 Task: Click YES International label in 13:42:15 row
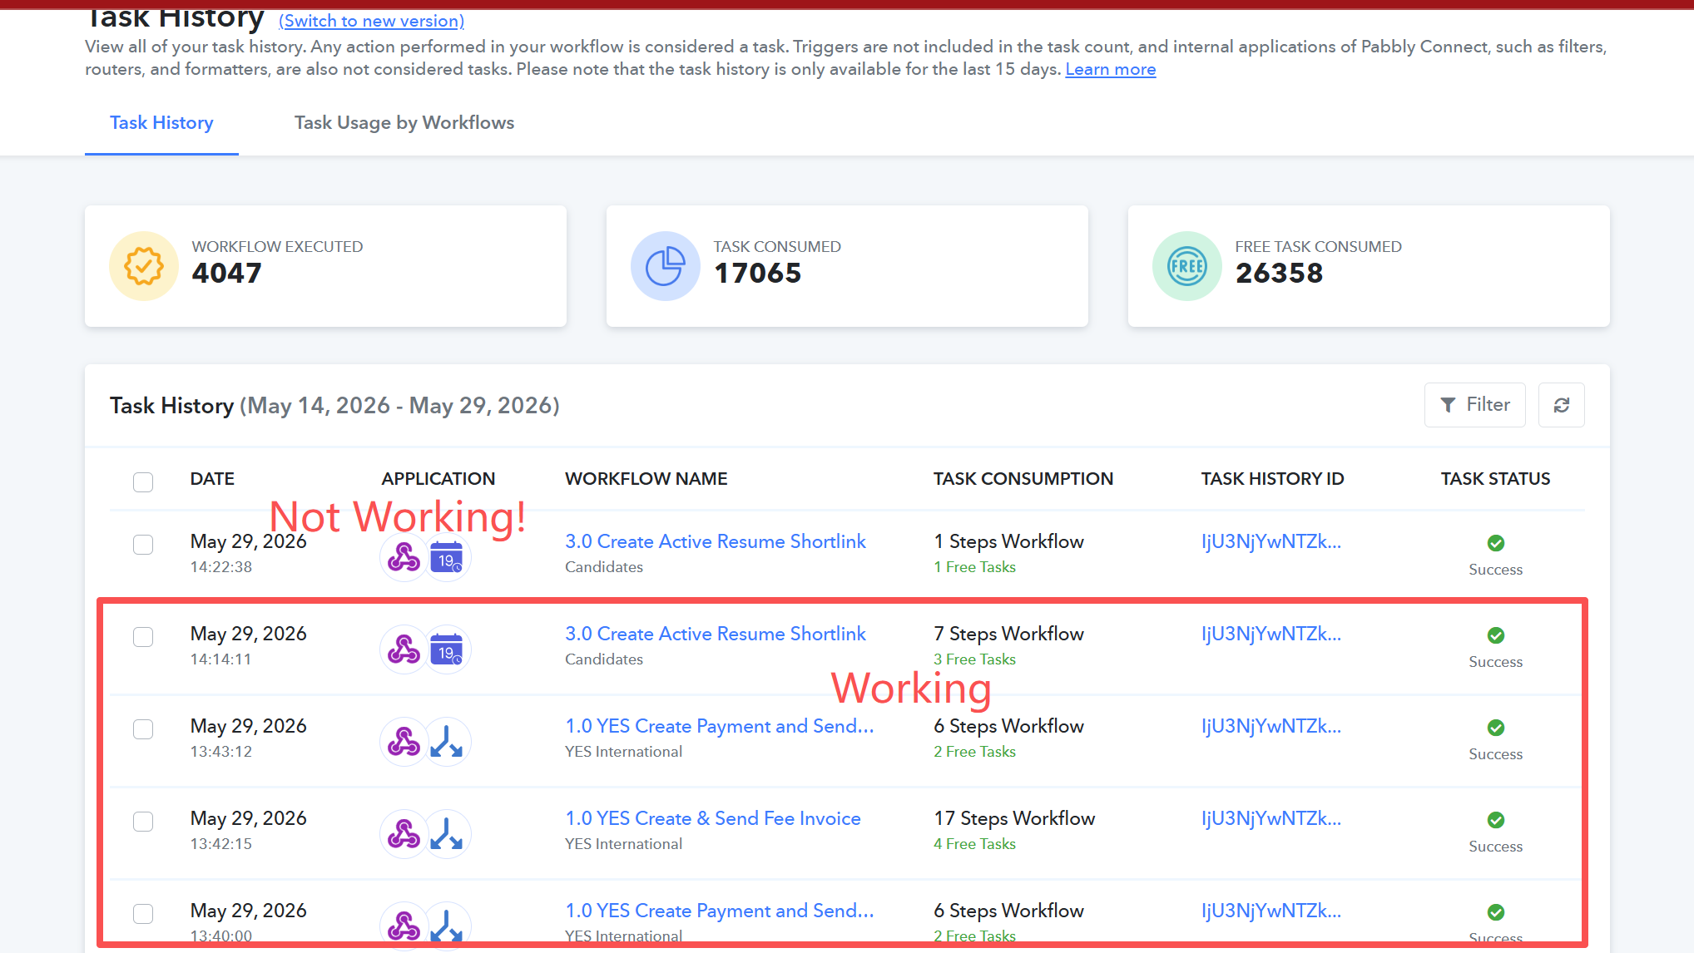coord(623,844)
